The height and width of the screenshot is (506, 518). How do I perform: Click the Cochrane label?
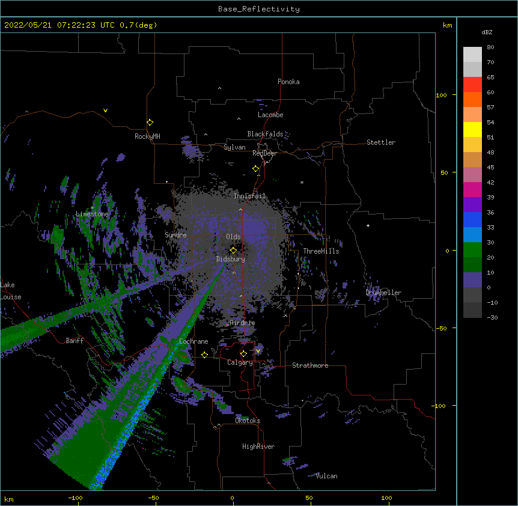(x=193, y=341)
